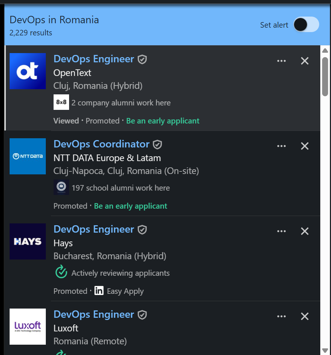Click the "Viewed" label on OpenText job
Viewport: 331px width, 355px height.
coord(66,121)
